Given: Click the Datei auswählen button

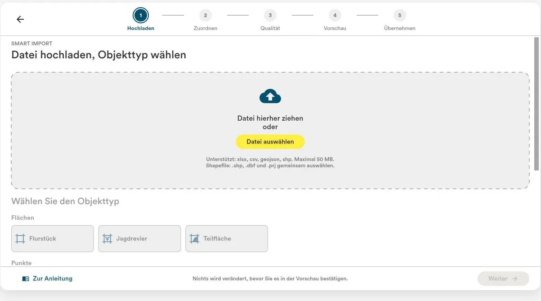Looking at the screenshot, I should (270, 142).
